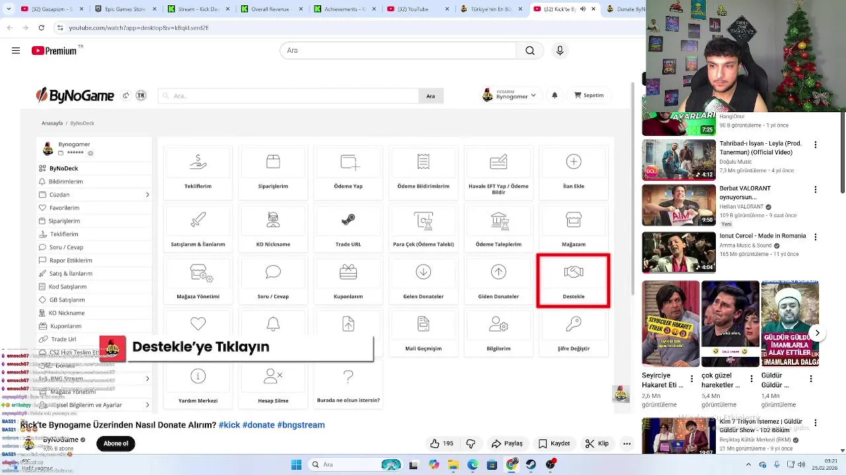
Task: Open the Kuponlarım gift tile
Action: click(x=348, y=280)
